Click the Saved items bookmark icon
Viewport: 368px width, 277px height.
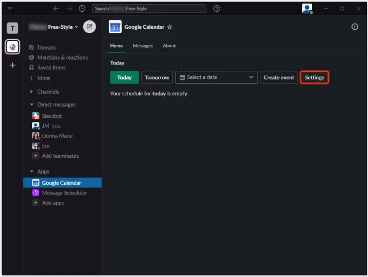pyautogui.click(x=31, y=68)
